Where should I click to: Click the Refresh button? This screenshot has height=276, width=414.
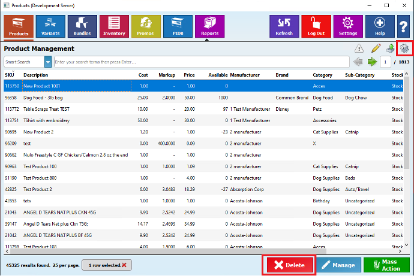(284, 26)
